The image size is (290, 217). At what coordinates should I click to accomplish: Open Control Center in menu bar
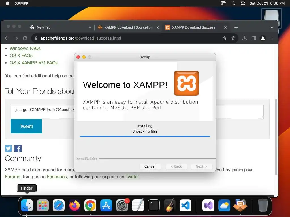[x=243, y=3]
